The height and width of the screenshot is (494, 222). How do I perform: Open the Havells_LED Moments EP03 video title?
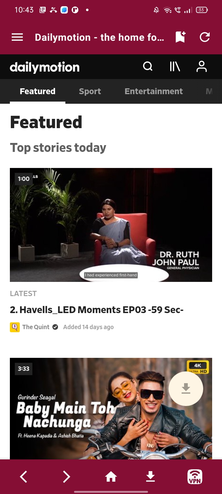coord(97,310)
